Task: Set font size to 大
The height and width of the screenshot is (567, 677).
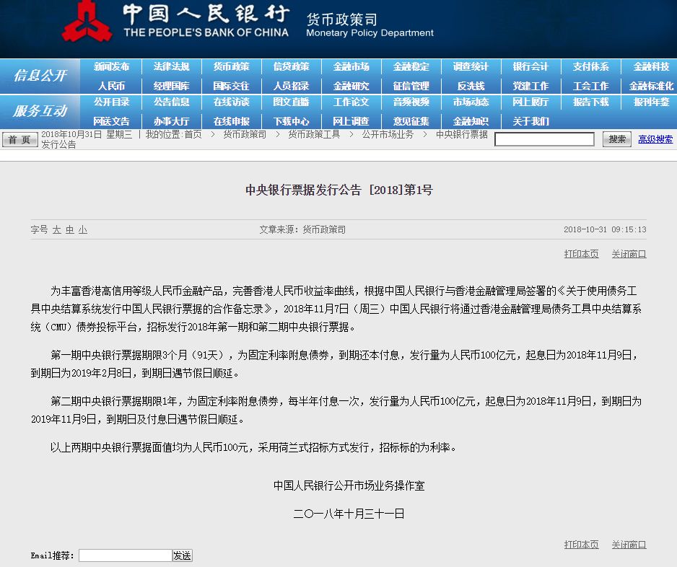Action: (56, 229)
